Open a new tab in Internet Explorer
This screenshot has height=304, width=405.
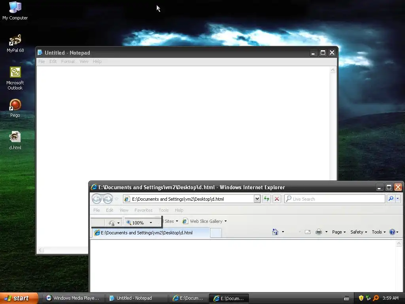click(216, 233)
